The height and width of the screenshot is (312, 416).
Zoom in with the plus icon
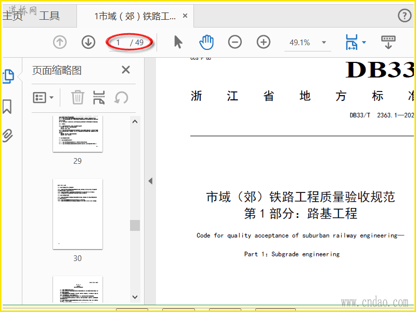tap(264, 43)
